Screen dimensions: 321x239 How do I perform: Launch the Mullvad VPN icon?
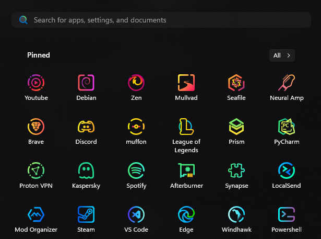point(186,83)
